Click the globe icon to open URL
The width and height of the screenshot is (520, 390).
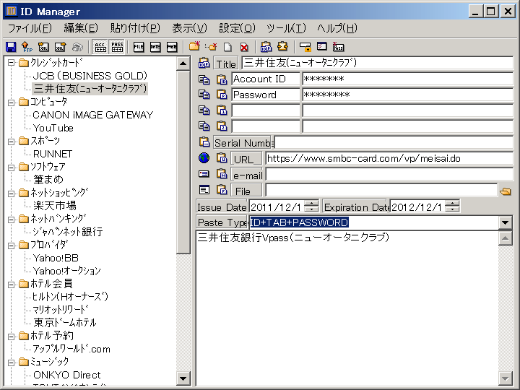(x=204, y=158)
